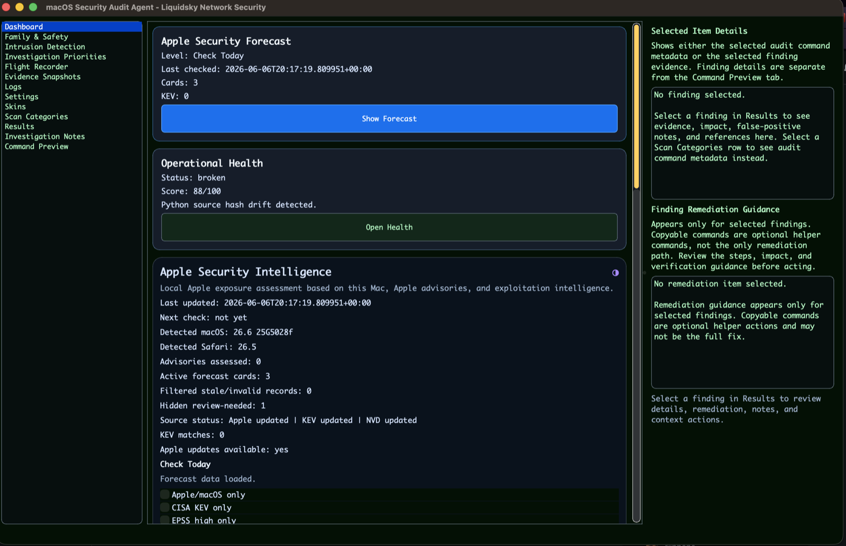The width and height of the screenshot is (846, 546).
Task: Click Active forecast cards: 3 line
Action: coord(215,376)
